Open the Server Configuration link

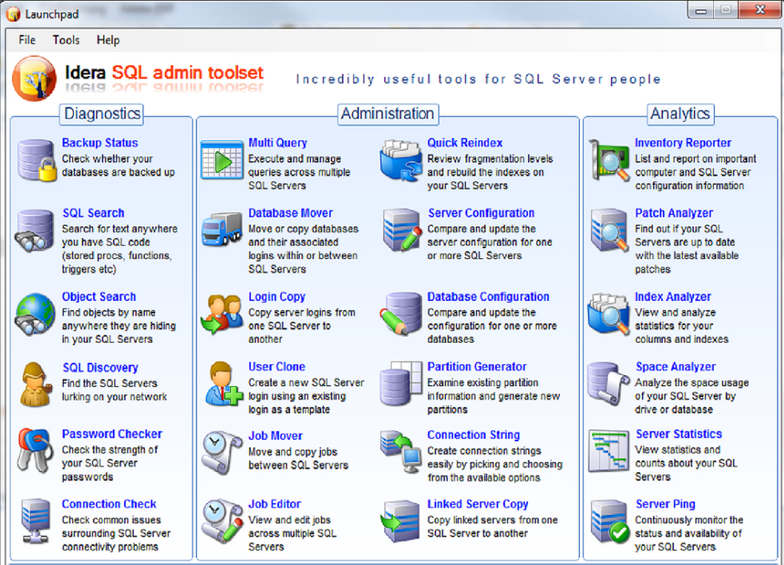[481, 213]
